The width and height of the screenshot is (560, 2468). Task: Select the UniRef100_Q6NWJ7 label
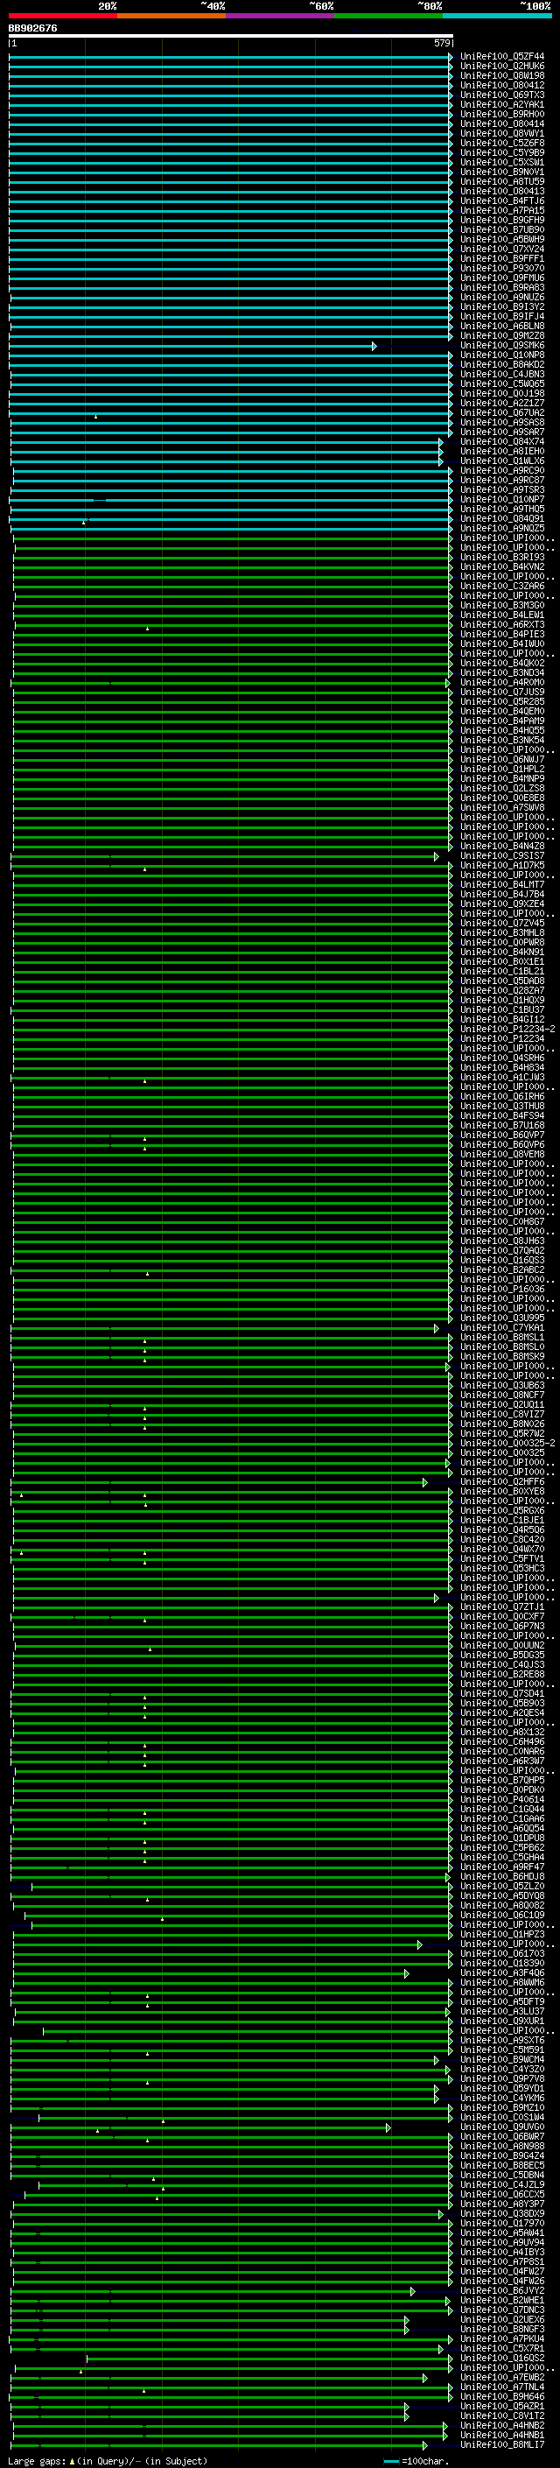coord(502,760)
